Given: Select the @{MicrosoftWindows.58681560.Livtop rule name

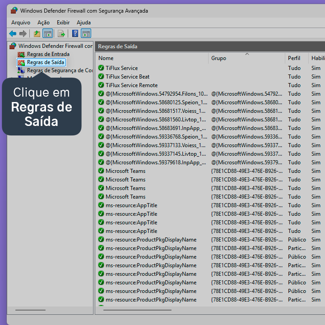Looking at the screenshot, I should pyautogui.click(x=156, y=119).
